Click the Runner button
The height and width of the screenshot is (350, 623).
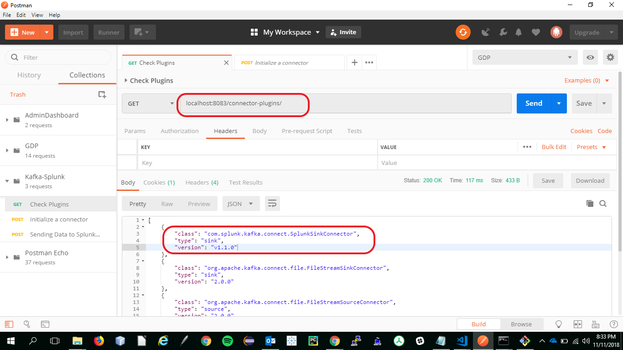pyautogui.click(x=109, y=32)
